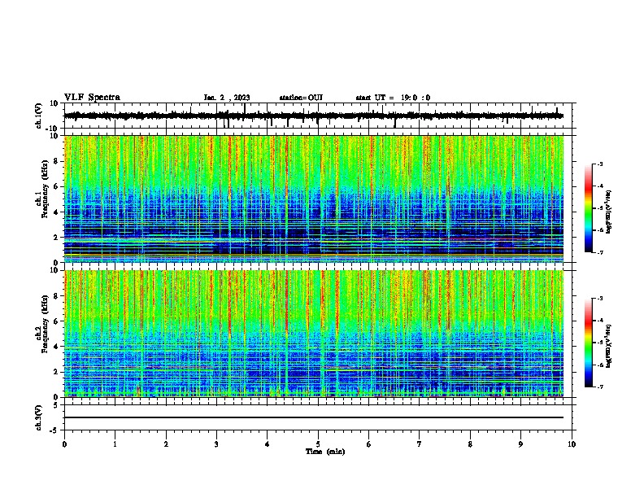
Task: Click the station name label in the header
Action: pyautogui.click(x=301, y=98)
